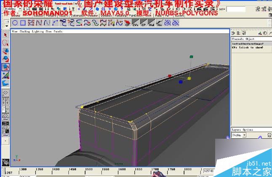Click the half-shaded sphere icon in channel box
Viewport: 272px width, 177px height.
[265, 33]
